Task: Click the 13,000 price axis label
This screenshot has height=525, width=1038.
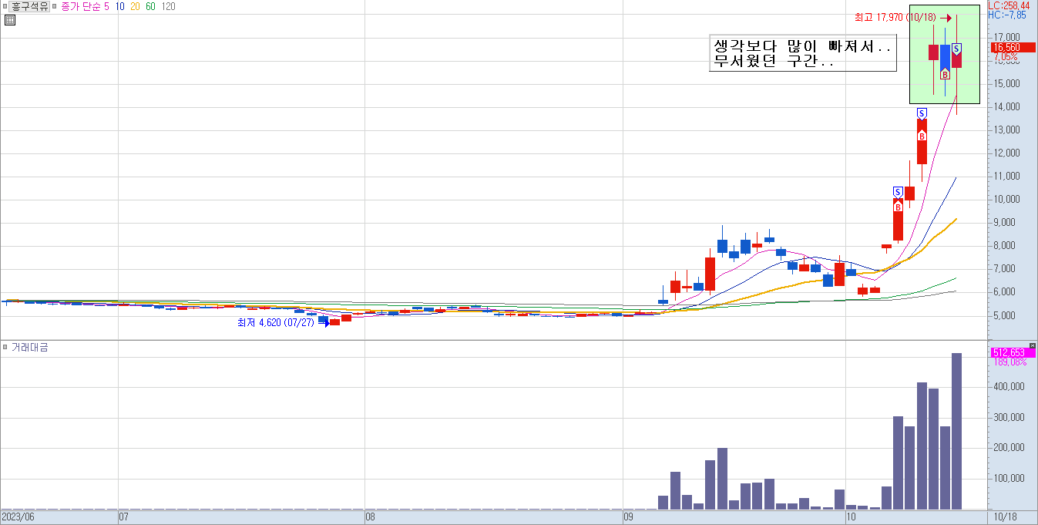Action: tap(1006, 130)
